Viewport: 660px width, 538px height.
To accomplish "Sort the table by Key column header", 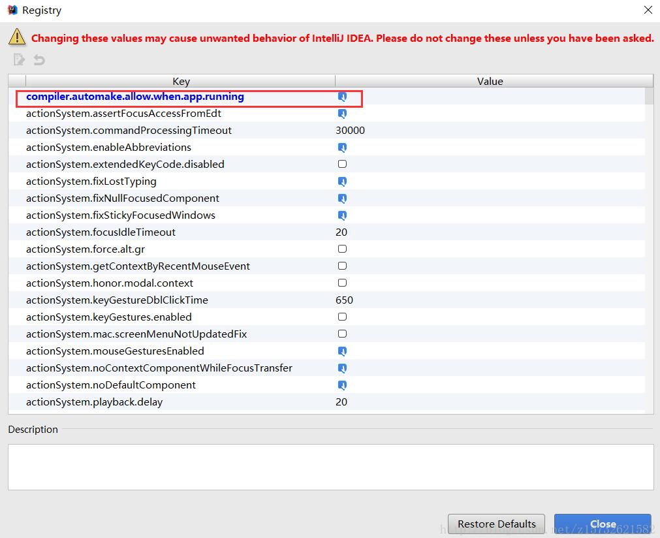I will 181,82.
